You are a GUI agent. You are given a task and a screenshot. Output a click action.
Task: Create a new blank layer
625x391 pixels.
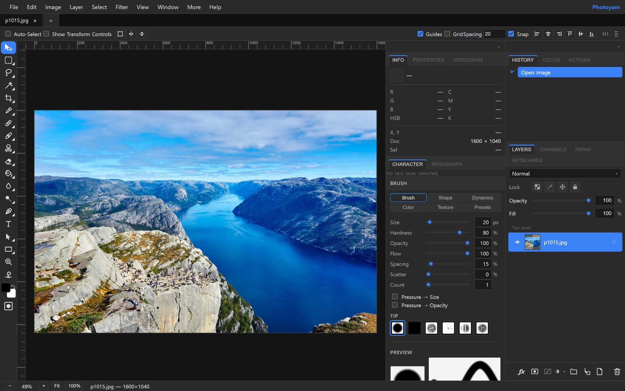coord(600,372)
